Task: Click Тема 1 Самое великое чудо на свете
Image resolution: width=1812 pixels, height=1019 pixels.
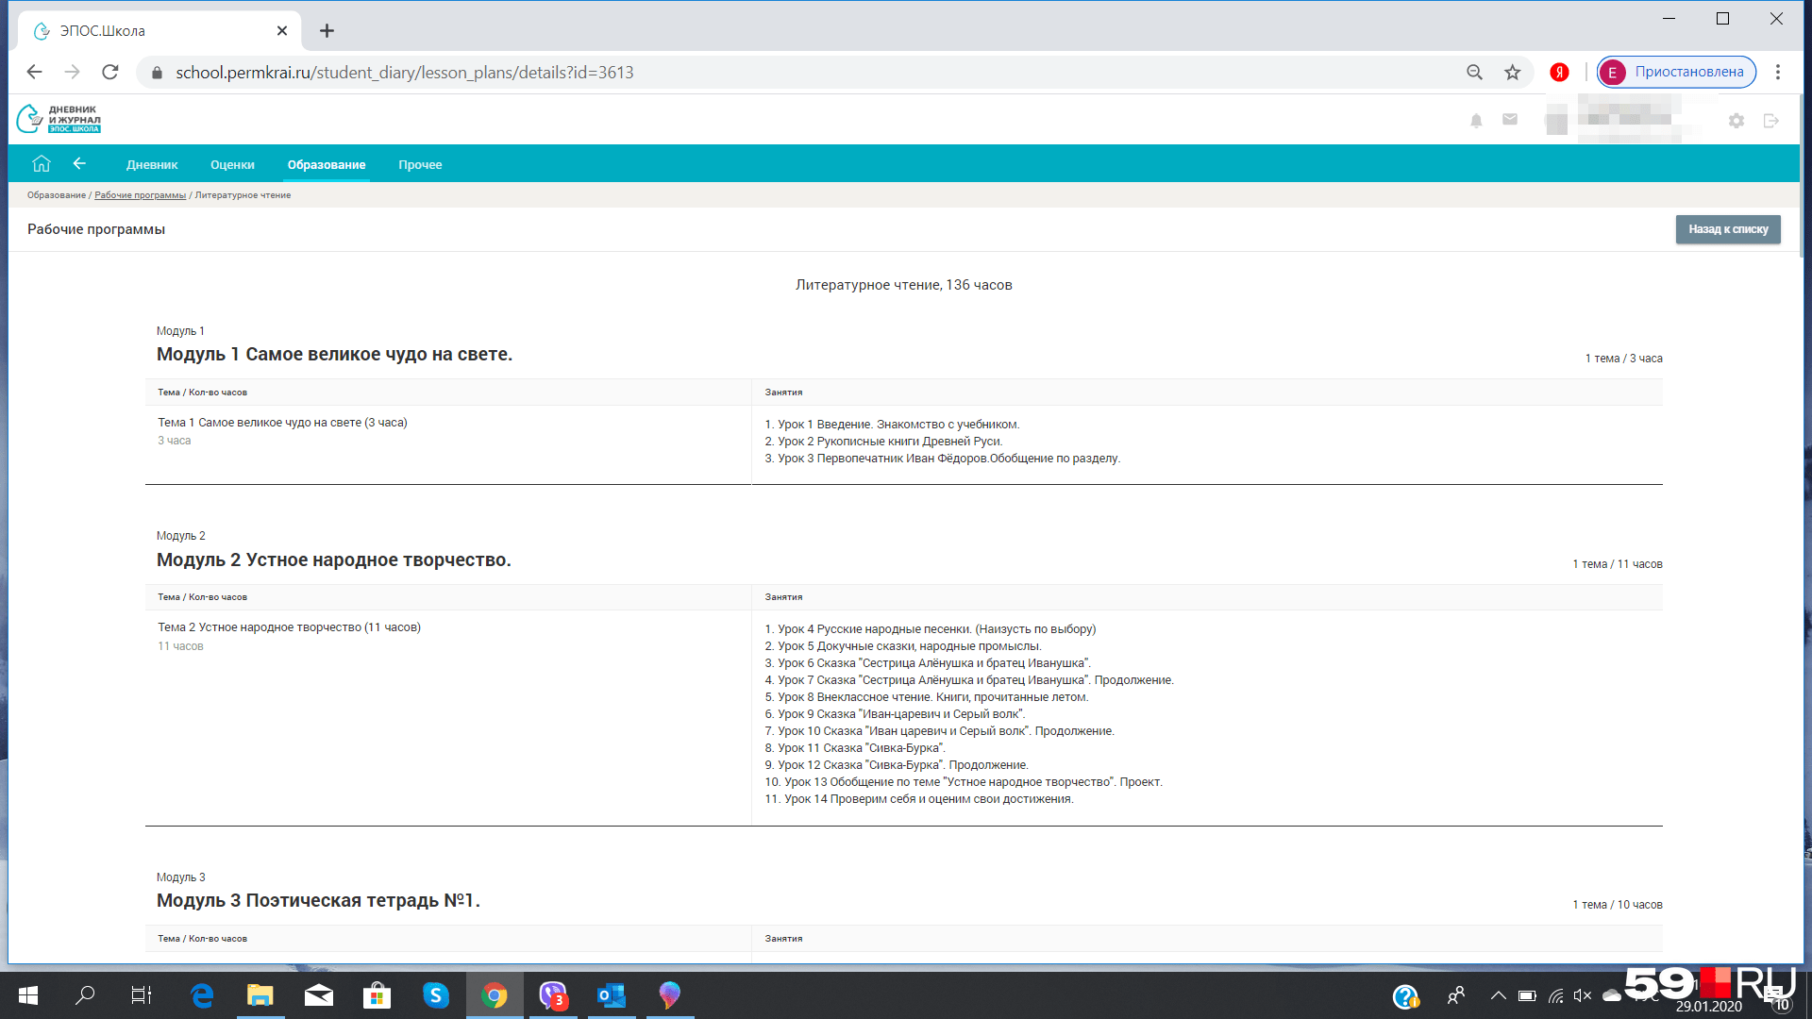Action: pos(282,423)
